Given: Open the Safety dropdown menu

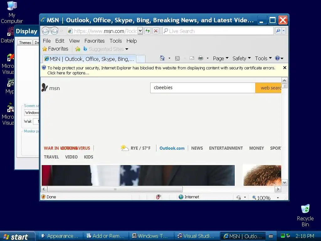Looking at the screenshot, I should point(242,58).
